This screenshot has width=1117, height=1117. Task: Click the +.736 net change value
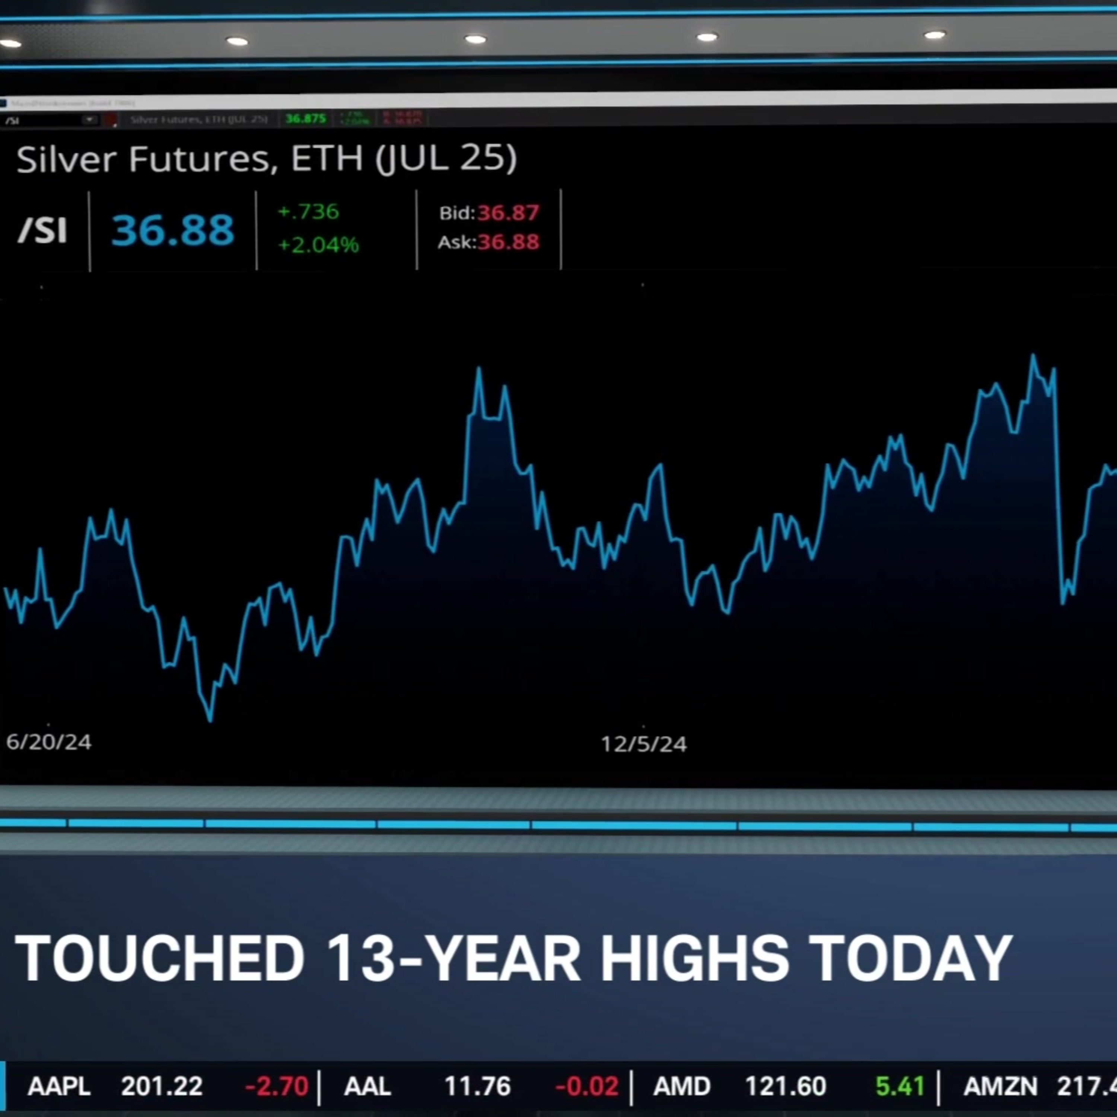(308, 211)
